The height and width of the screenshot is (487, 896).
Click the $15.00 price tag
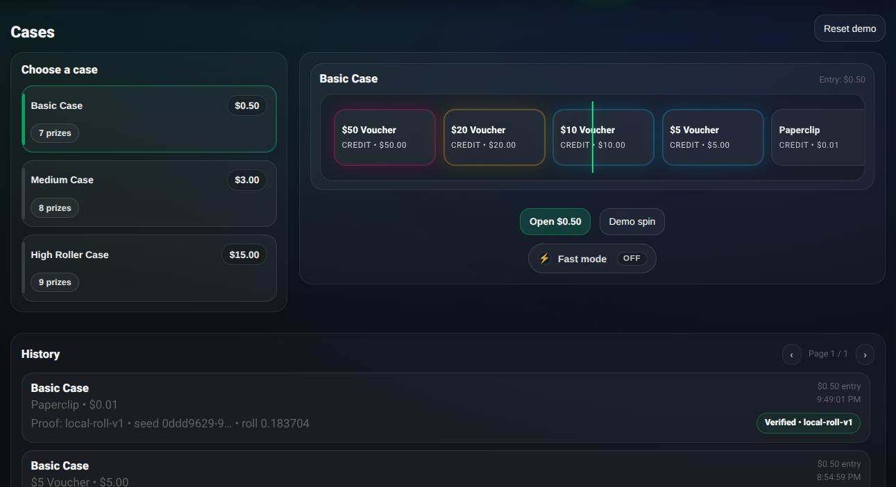[244, 255]
